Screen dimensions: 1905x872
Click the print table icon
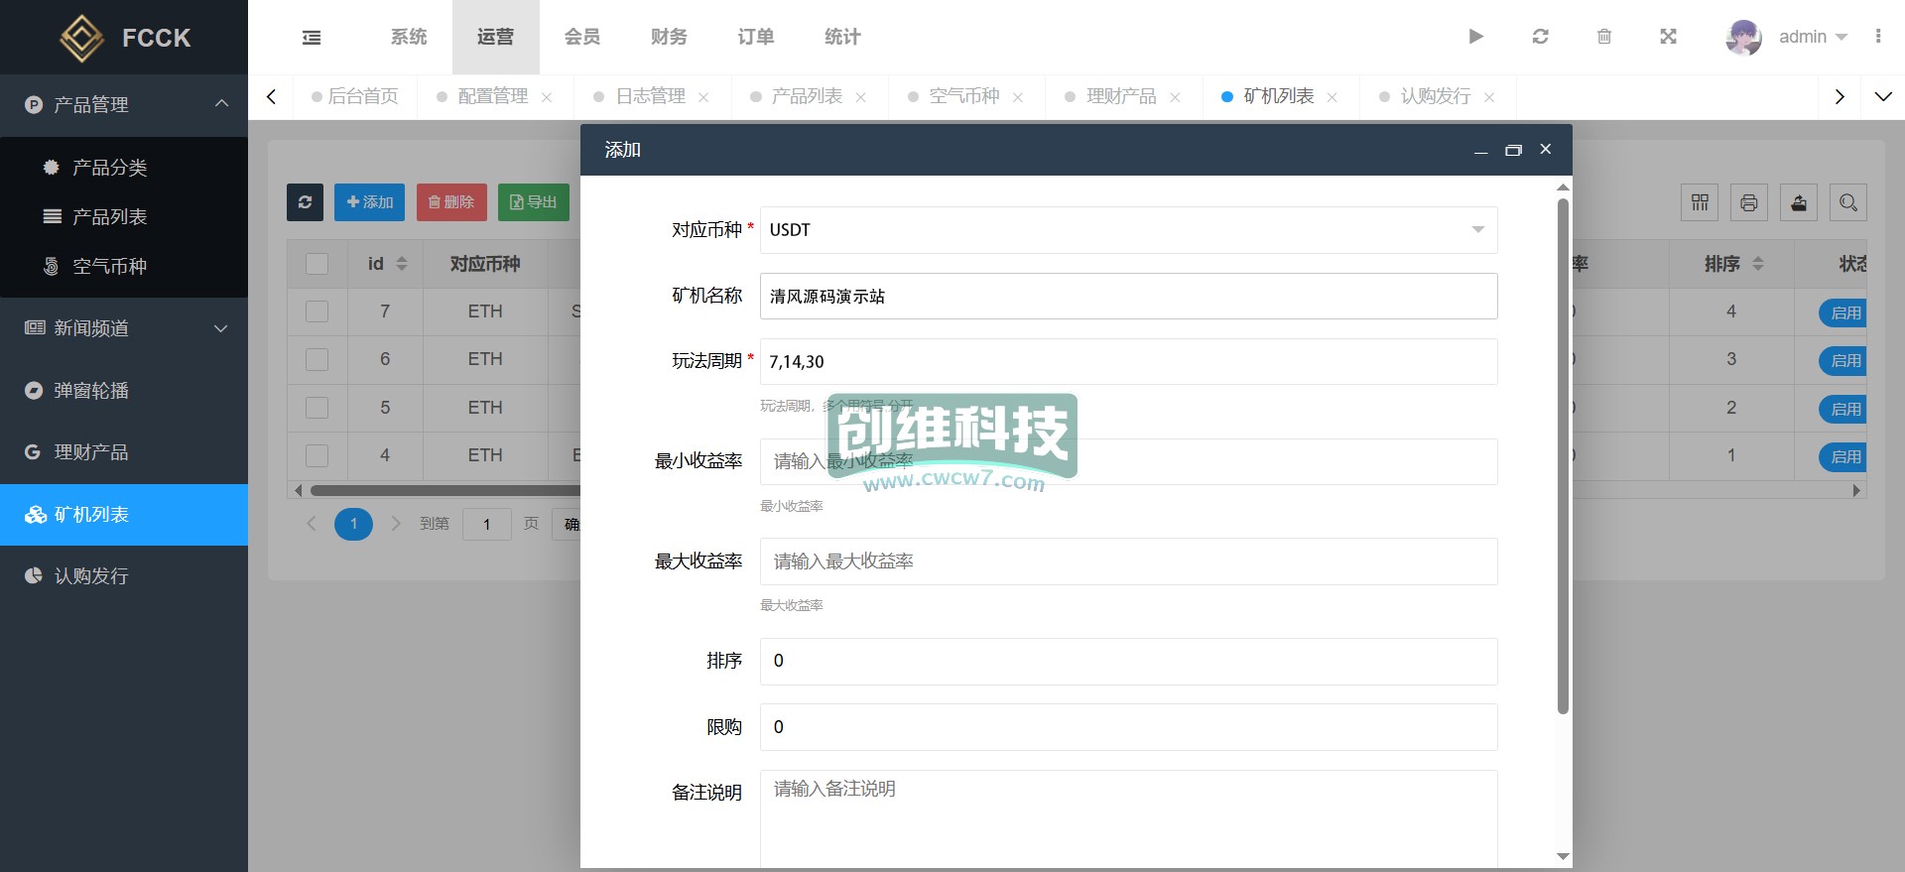1748,202
